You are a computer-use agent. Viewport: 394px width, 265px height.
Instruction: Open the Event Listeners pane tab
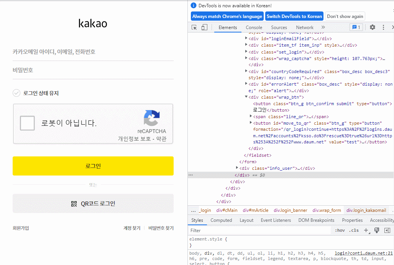[x=276, y=220]
